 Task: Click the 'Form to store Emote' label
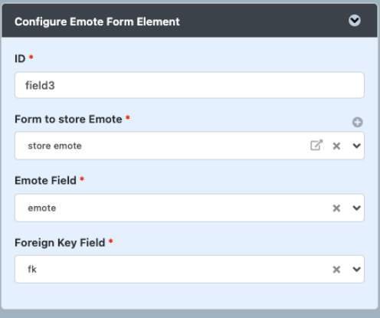tap(68, 120)
